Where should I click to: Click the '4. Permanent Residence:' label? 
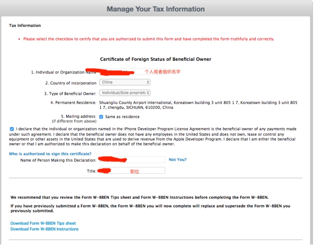[73, 102]
